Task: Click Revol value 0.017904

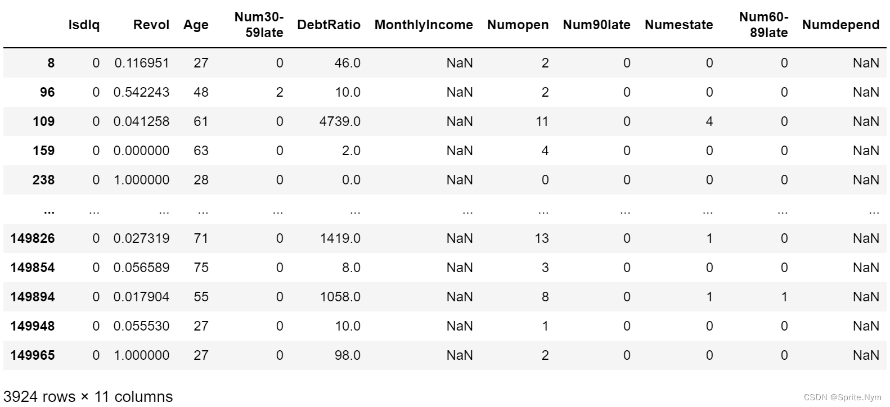Action: 142,297
